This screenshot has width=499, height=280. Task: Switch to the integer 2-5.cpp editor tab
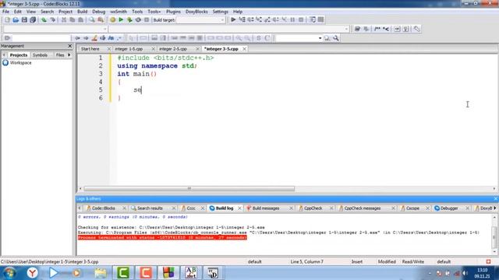[173, 49]
